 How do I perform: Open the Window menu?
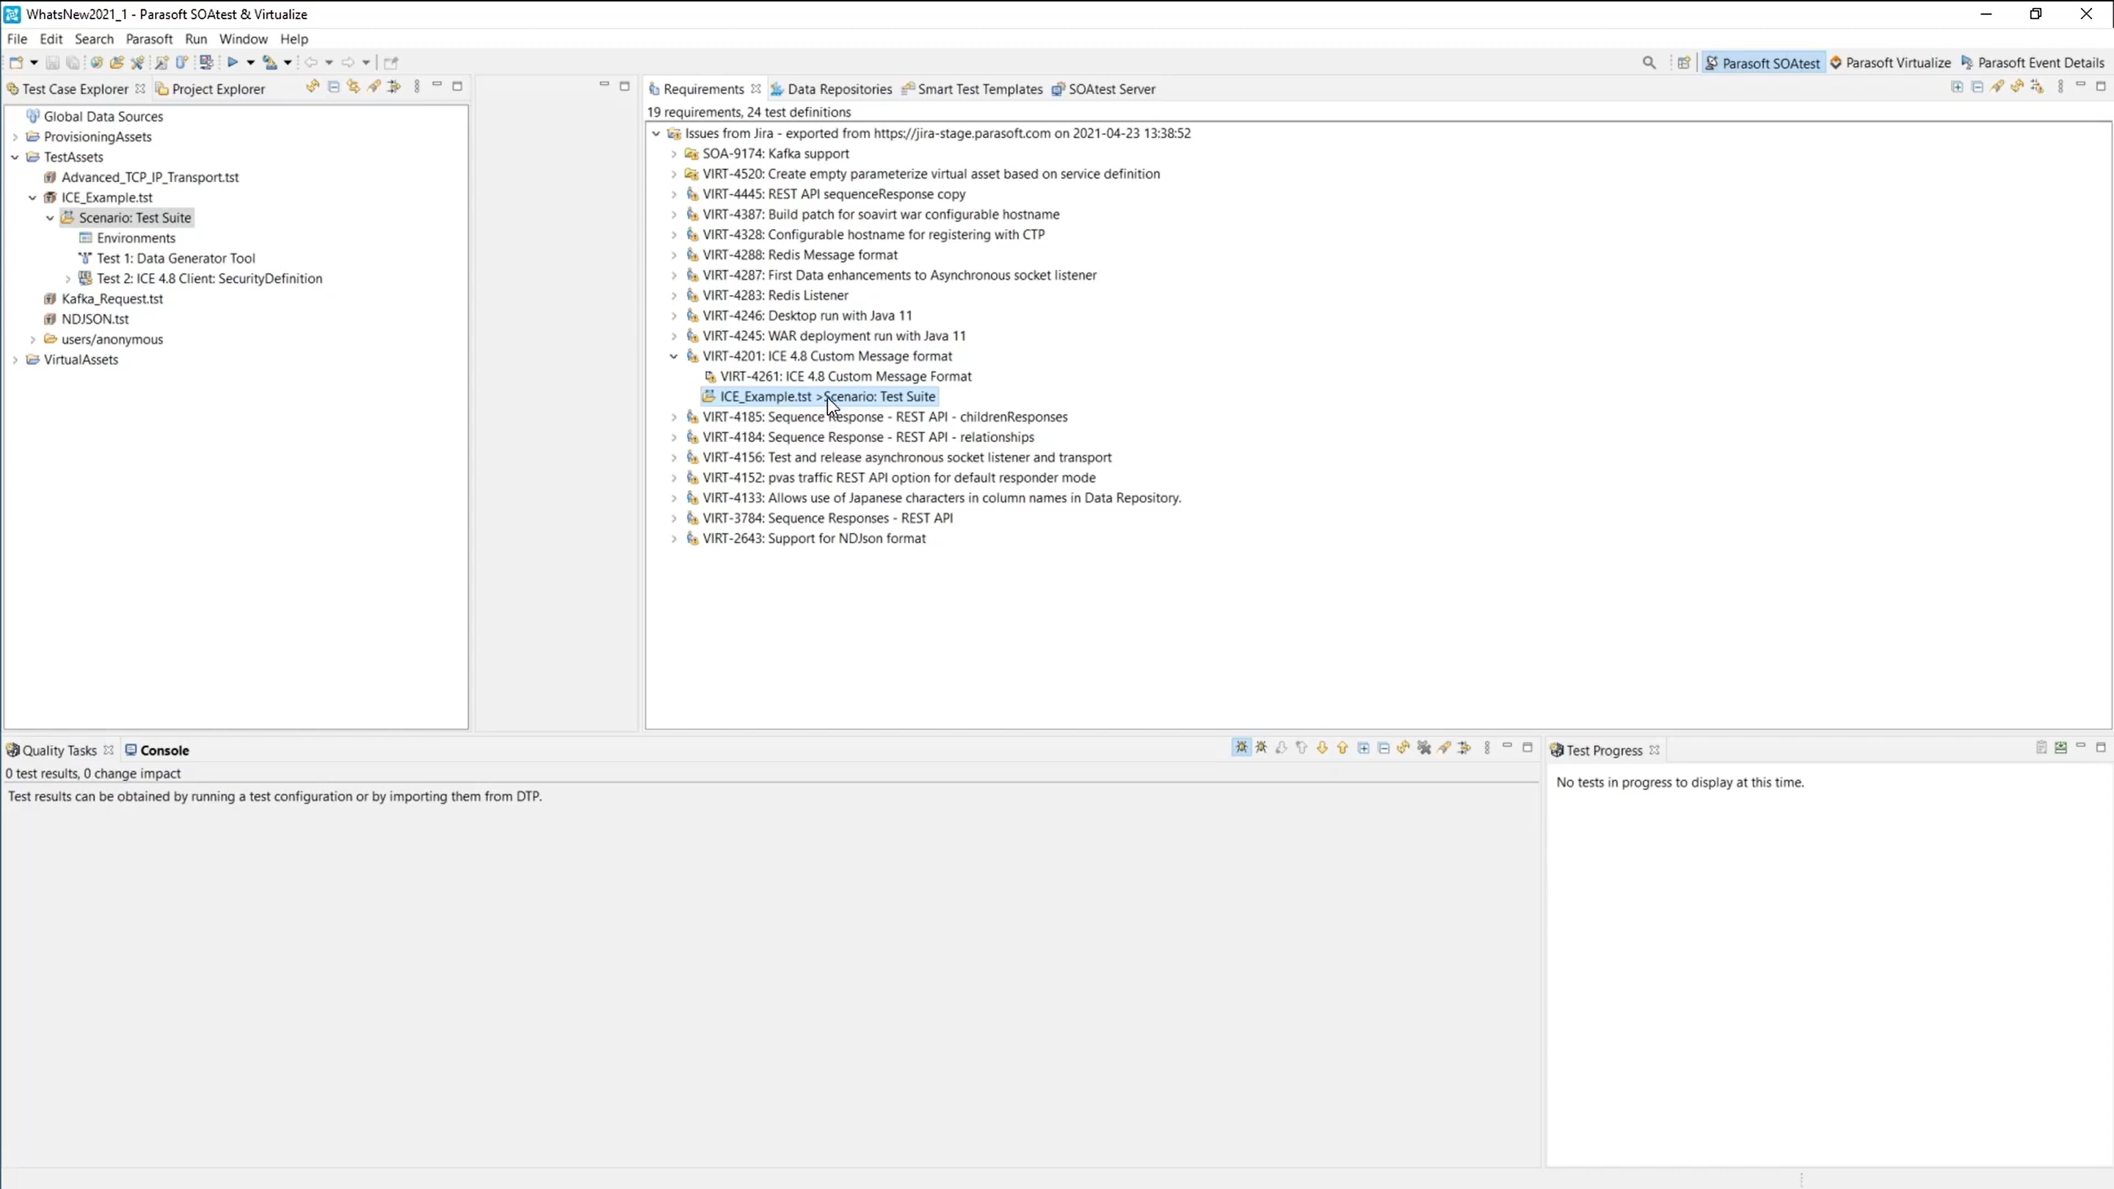[243, 39]
